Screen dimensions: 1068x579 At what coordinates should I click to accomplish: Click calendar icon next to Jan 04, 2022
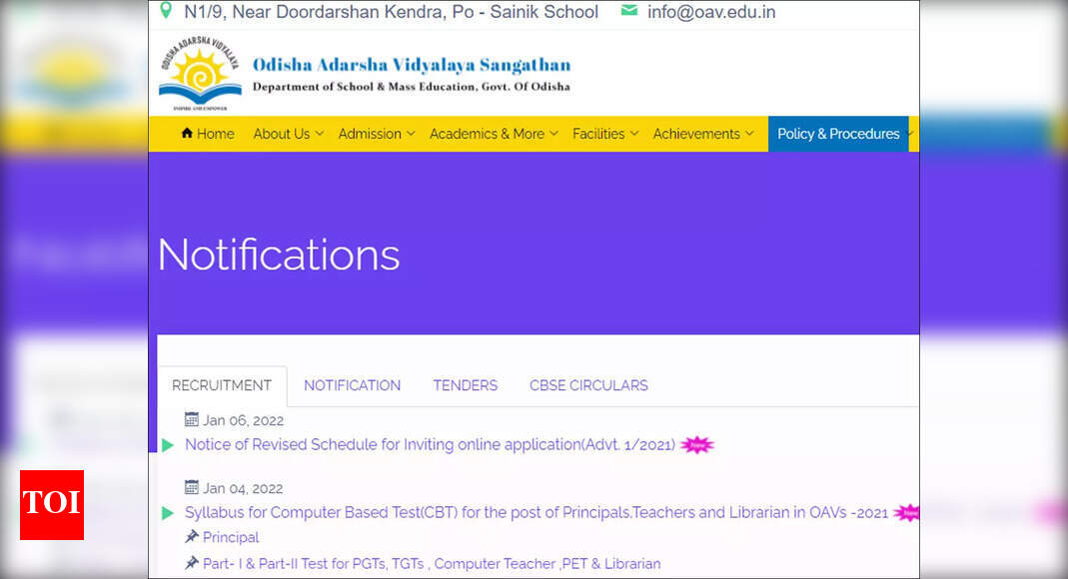[x=192, y=487]
